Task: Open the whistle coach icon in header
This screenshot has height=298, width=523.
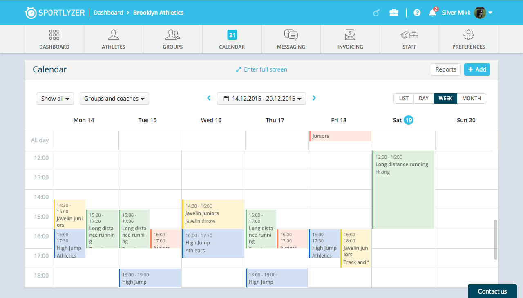Action: click(x=376, y=13)
